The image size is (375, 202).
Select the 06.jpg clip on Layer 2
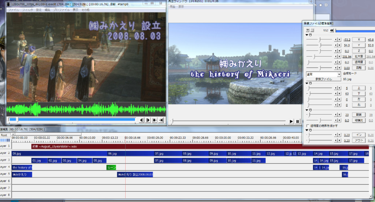(x=131, y=153)
